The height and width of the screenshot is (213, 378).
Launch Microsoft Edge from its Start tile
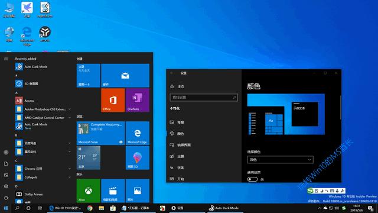coord(138,133)
